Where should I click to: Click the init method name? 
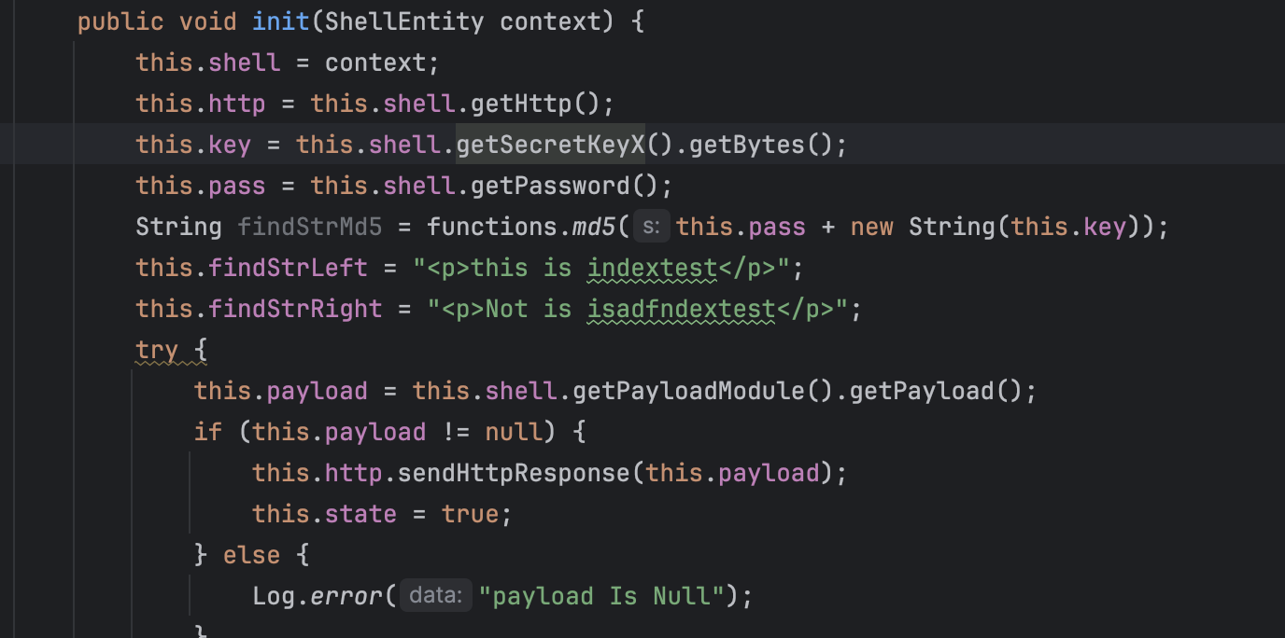click(x=281, y=21)
